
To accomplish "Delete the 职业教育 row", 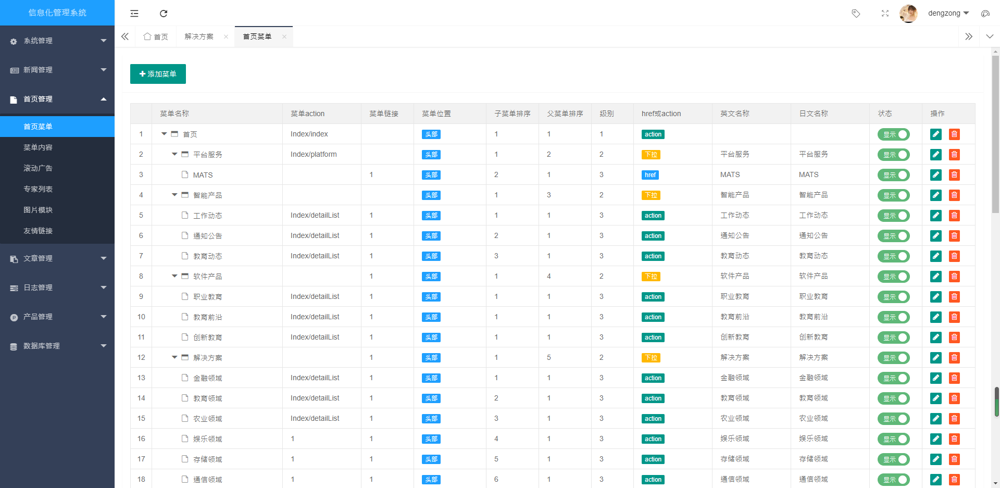I will click(954, 297).
